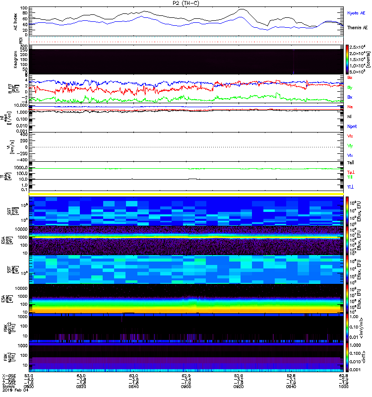Click the black Ni legend label
Screen dimensions: 372x397
pos(350,117)
